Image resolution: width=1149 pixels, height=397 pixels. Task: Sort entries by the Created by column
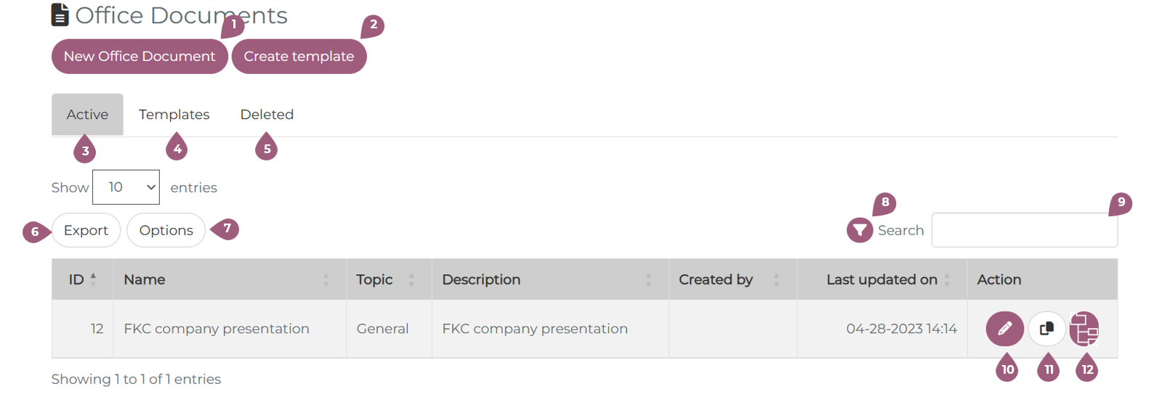[x=776, y=279]
